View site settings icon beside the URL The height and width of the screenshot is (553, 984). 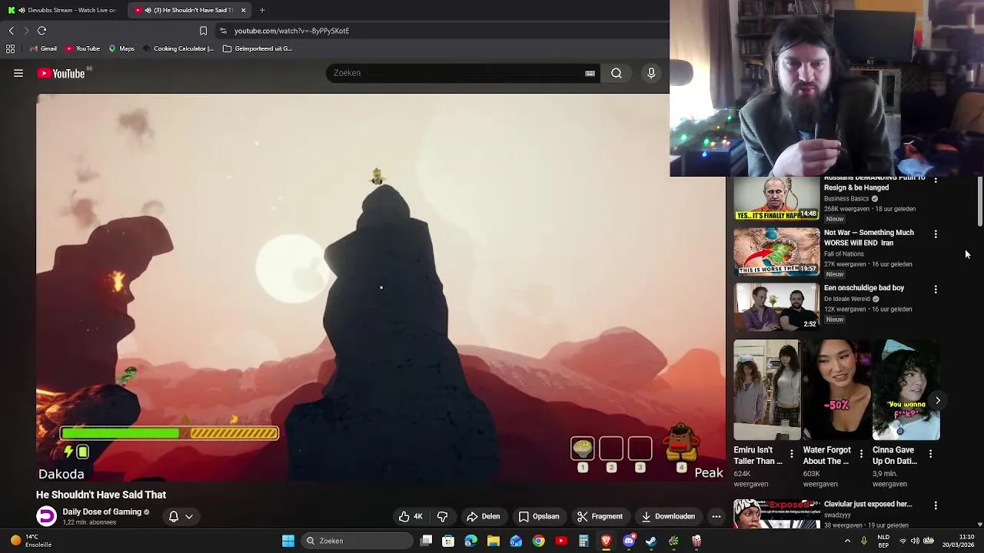223,31
